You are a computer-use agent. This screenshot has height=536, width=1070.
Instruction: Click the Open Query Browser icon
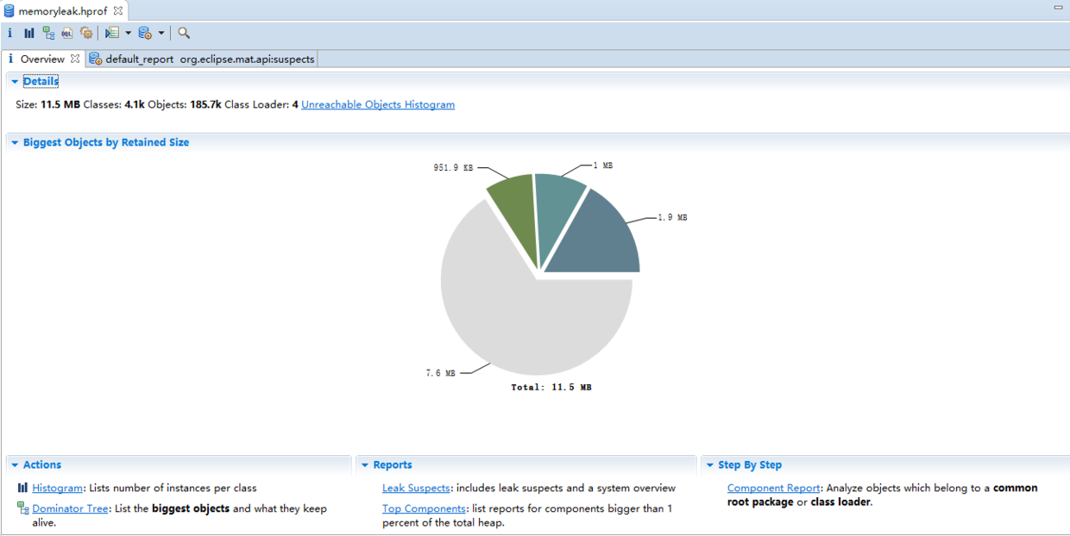146,33
